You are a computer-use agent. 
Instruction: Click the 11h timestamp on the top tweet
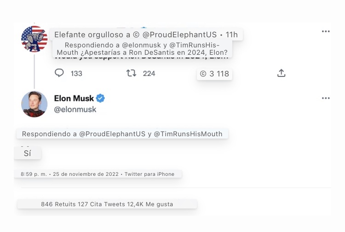click(x=232, y=35)
